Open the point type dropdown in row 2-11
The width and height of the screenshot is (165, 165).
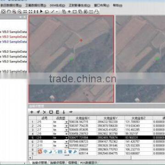(x=66, y=145)
